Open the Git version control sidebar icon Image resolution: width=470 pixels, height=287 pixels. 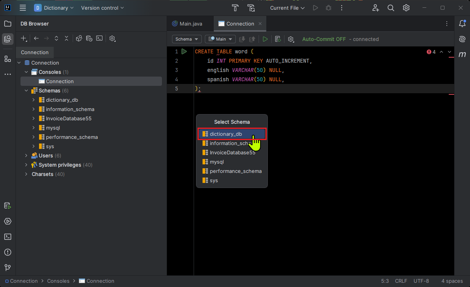[8, 268]
